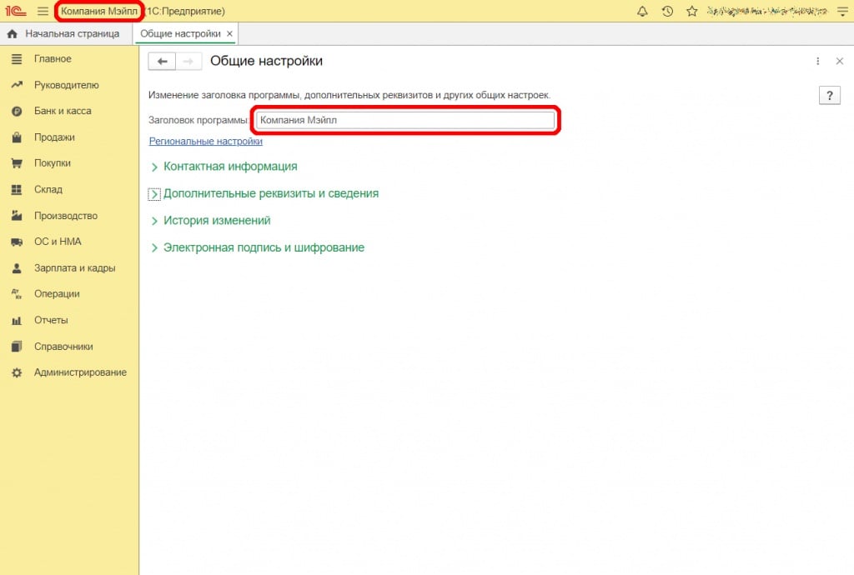Open the help question mark button
854x575 pixels.
(829, 95)
